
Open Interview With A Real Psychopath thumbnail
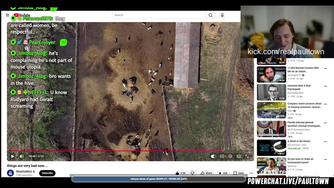coord(271,92)
